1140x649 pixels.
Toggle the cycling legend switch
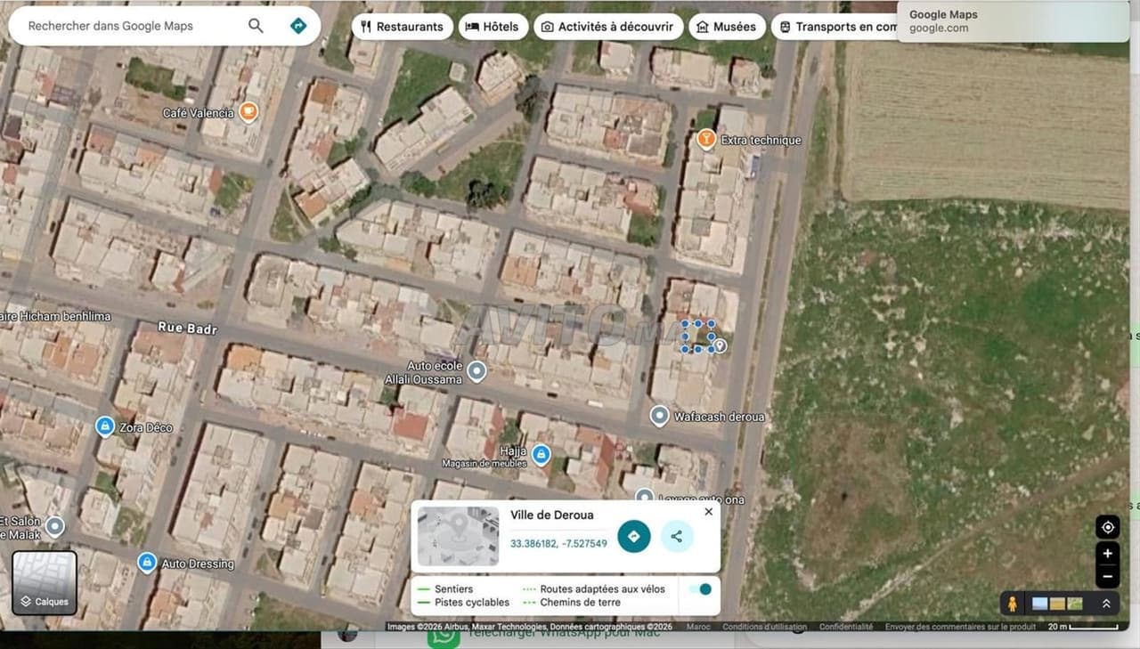coord(701,588)
